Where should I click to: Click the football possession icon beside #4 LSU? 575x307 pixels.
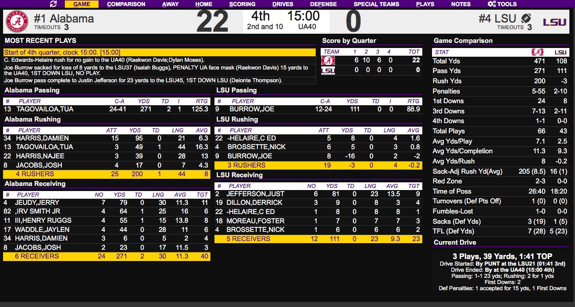coord(527,18)
